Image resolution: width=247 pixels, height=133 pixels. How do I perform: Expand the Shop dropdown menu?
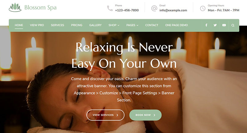coord(114,25)
